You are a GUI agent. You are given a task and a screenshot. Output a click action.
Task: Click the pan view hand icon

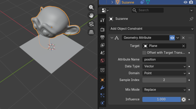tap(91, 16)
